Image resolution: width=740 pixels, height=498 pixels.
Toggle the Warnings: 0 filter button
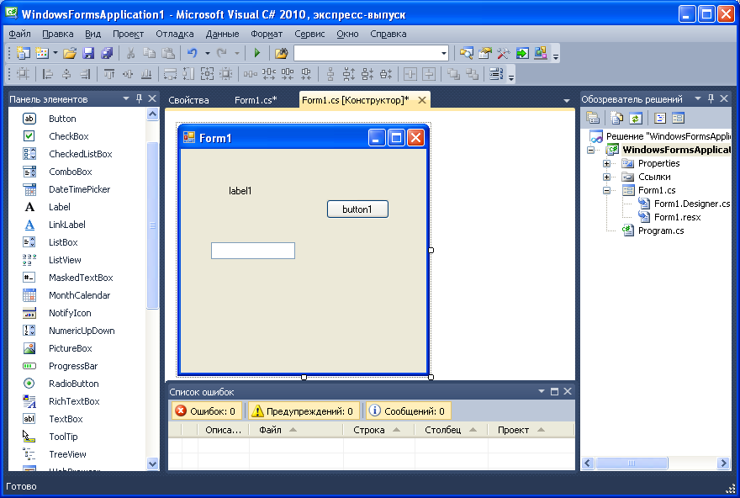[x=304, y=411]
